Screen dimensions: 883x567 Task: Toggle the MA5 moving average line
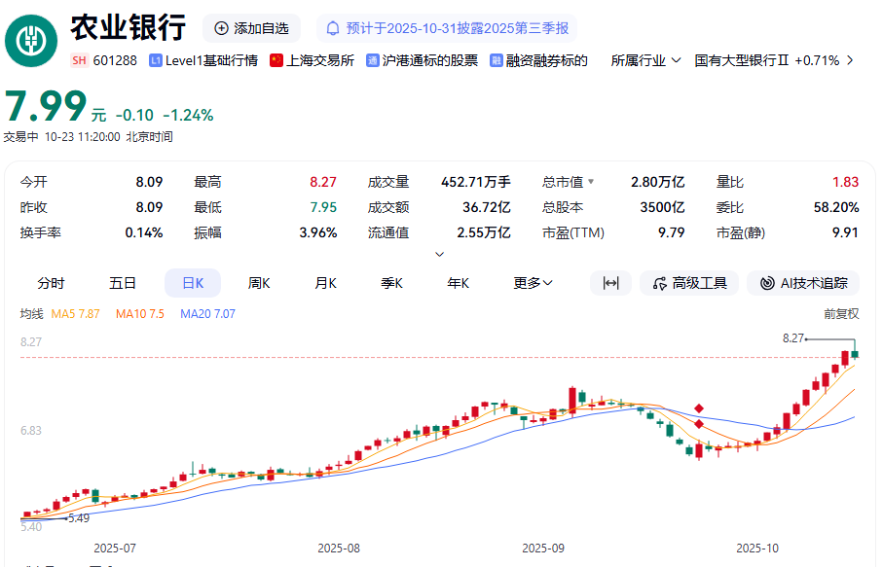[x=75, y=314]
